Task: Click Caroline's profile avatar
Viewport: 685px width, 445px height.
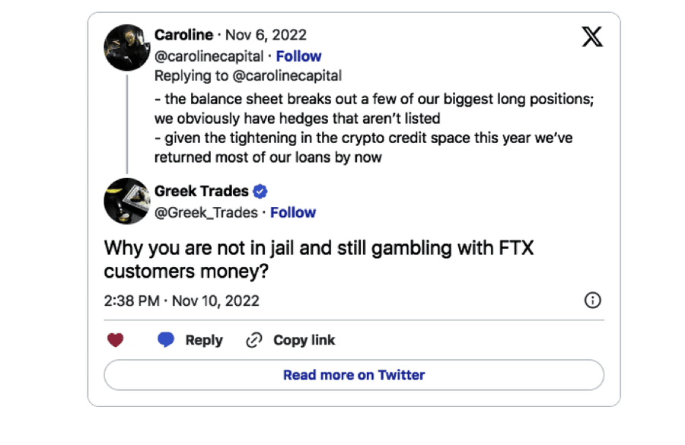Action: pos(126,47)
